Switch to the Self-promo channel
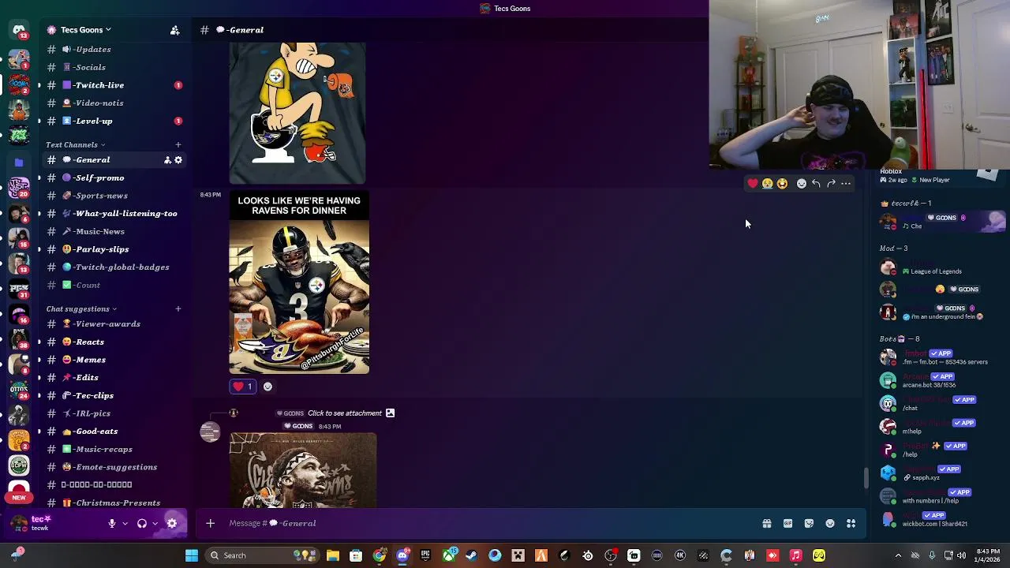 (x=113, y=177)
